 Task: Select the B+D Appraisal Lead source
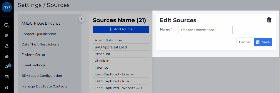(x=121, y=47)
